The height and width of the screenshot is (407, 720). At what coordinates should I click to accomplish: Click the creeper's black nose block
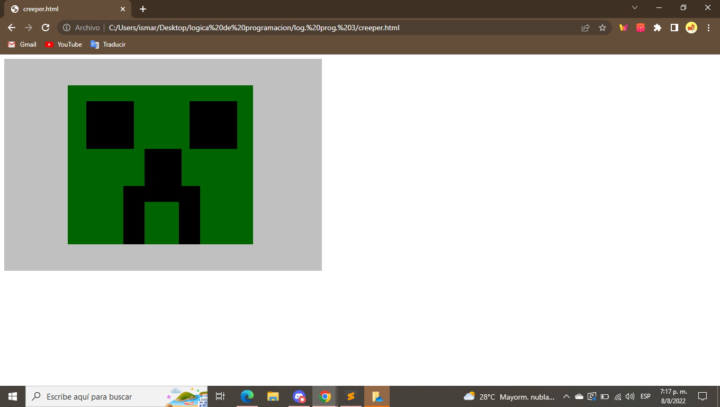click(x=163, y=167)
